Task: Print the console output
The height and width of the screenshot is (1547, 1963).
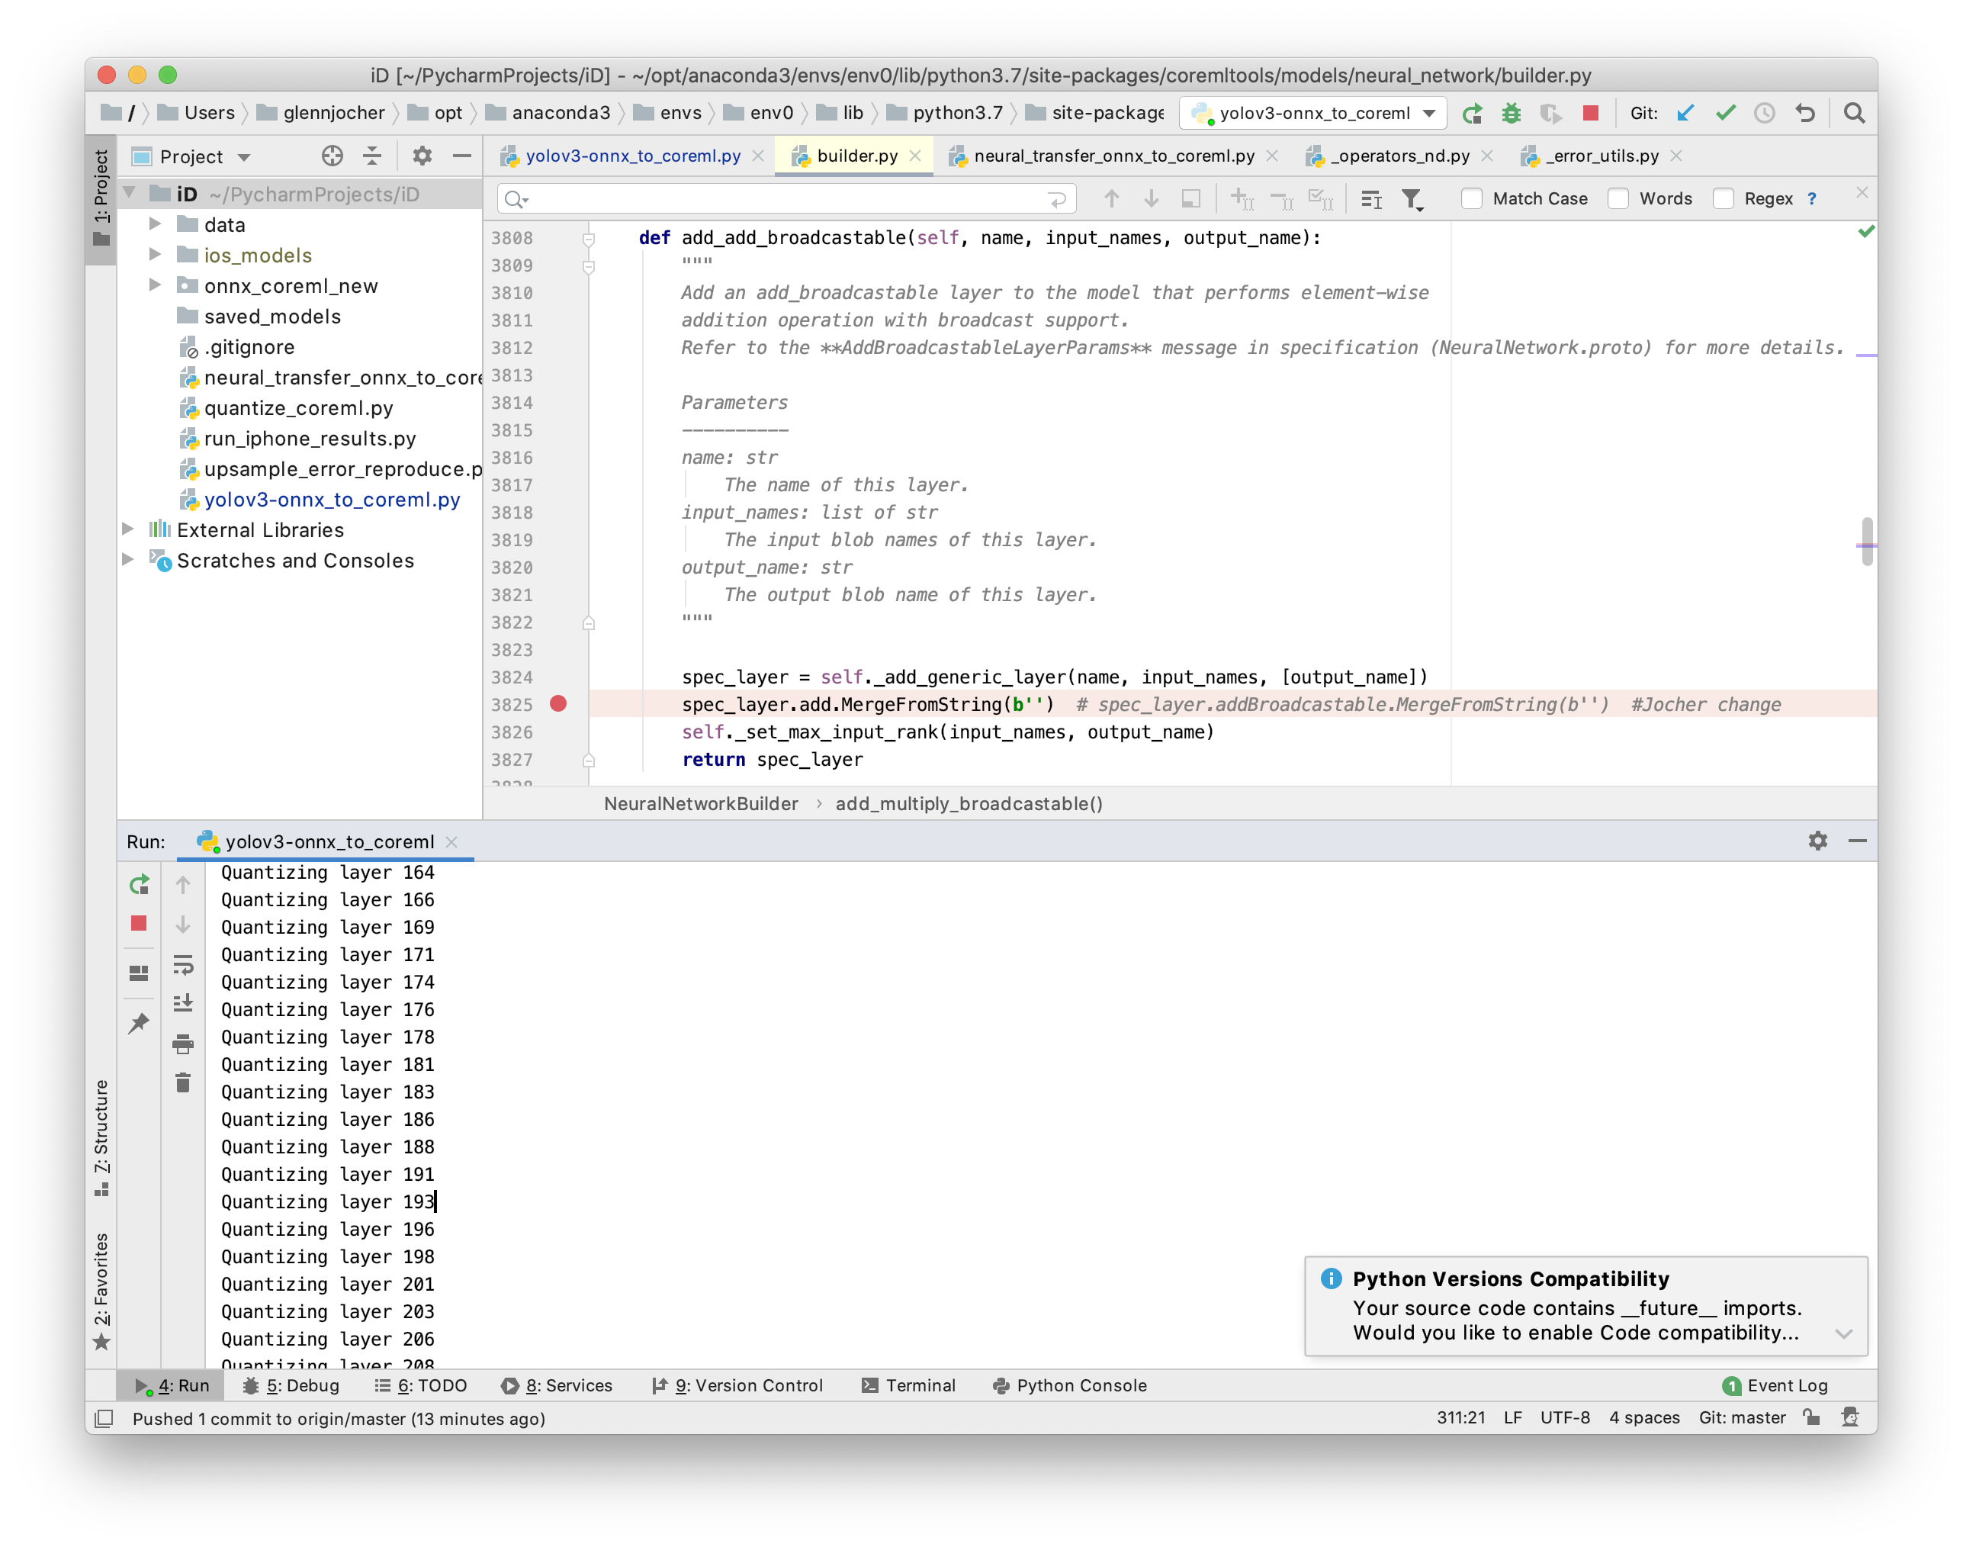Action: point(184,1044)
